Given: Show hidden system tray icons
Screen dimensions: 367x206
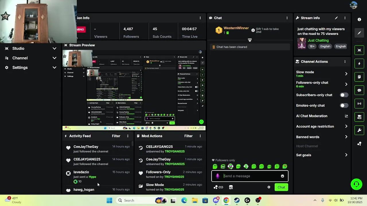Looking at the screenshot, I should coord(315,200).
